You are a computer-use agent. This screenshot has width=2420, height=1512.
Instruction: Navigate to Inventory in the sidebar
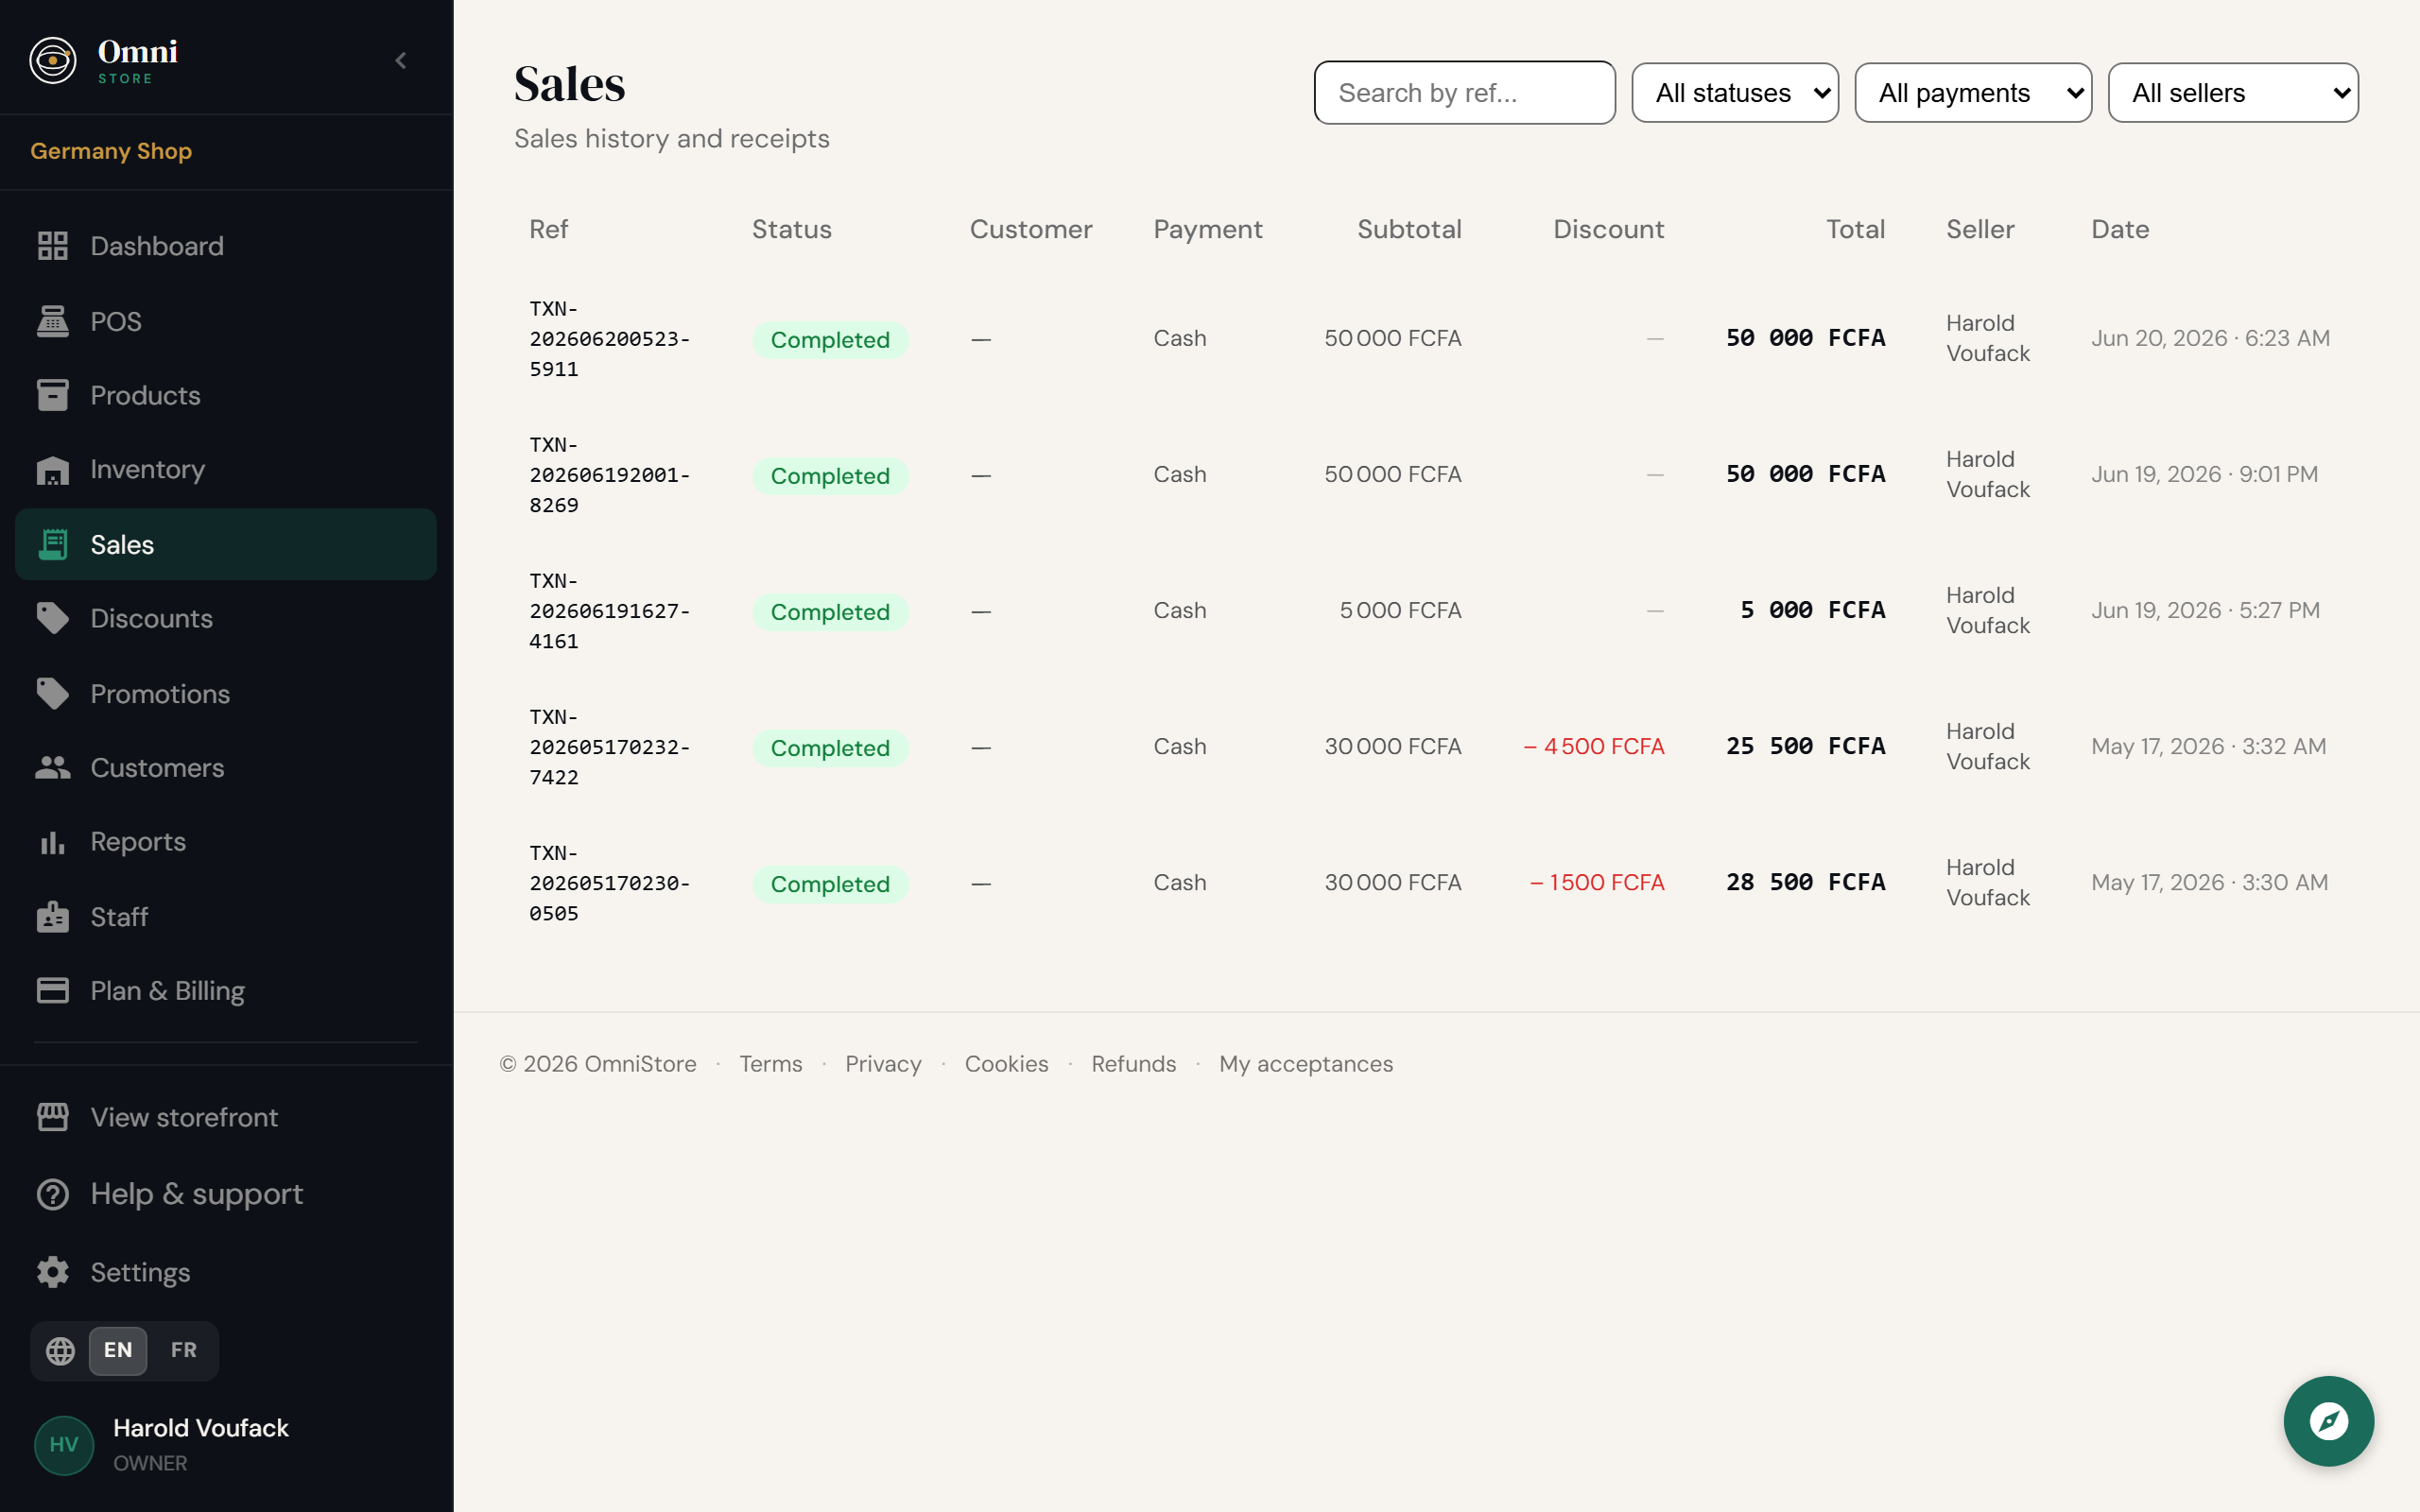(x=226, y=469)
